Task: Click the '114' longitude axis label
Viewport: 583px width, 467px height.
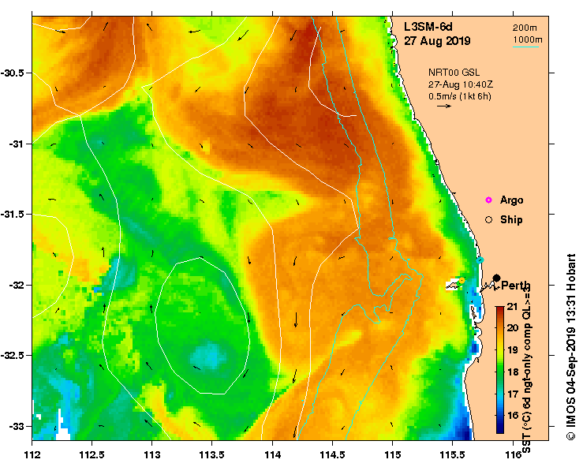Action: click(x=272, y=454)
